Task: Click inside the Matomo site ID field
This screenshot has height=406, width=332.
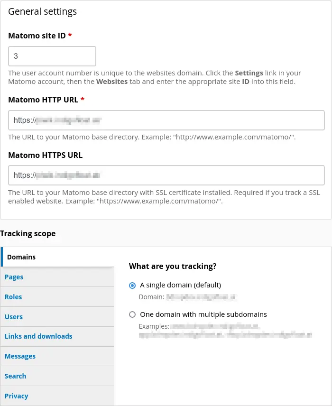Action: point(52,56)
